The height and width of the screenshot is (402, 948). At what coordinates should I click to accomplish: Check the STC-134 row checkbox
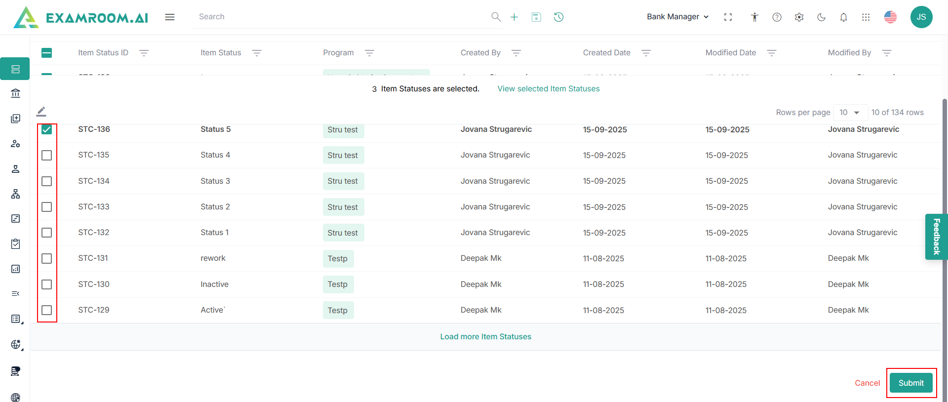[47, 181]
